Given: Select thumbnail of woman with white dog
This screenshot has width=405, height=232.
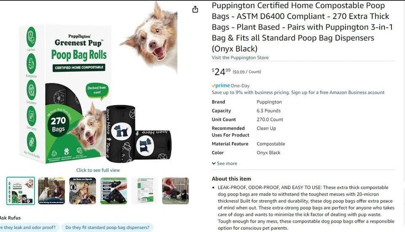Looking at the screenshot, I should click(x=51, y=191).
